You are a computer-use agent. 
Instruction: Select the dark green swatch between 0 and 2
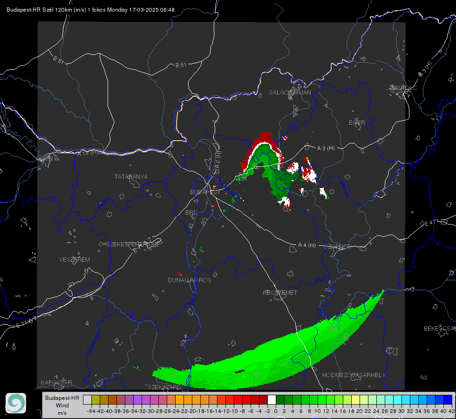[x=280, y=399]
